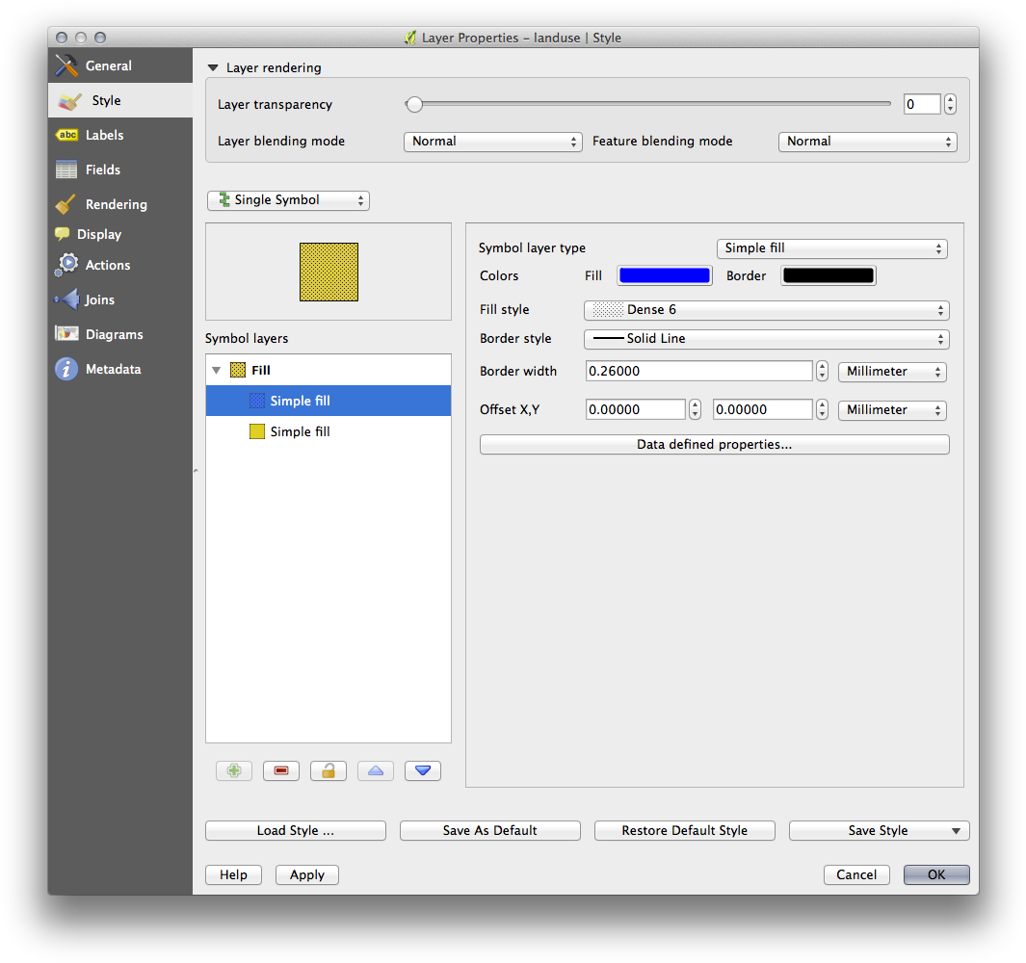Move symbol layer down with arrow icon
Image resolution: width=1026 pixels, height=963 pixels.
(x=423, y=770)
